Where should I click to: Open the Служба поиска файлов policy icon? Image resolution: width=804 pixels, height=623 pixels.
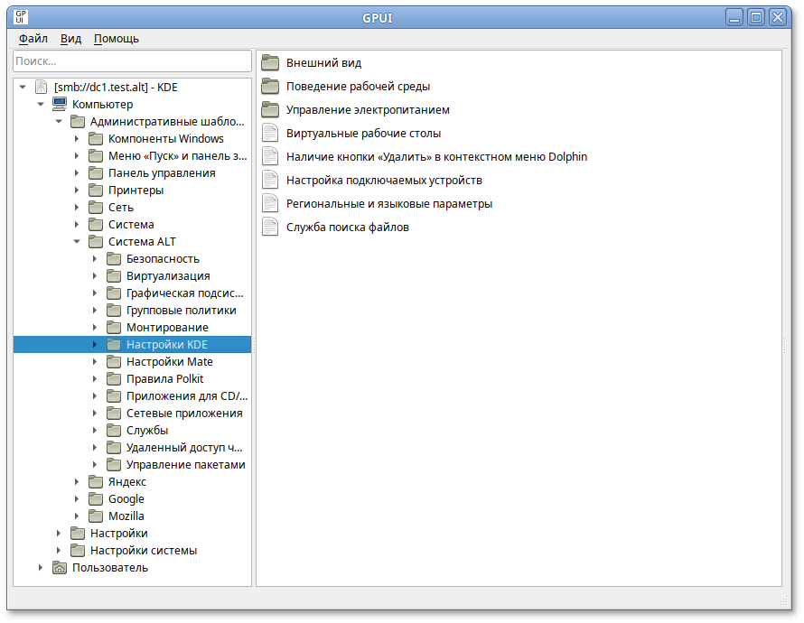pos(270,227)
